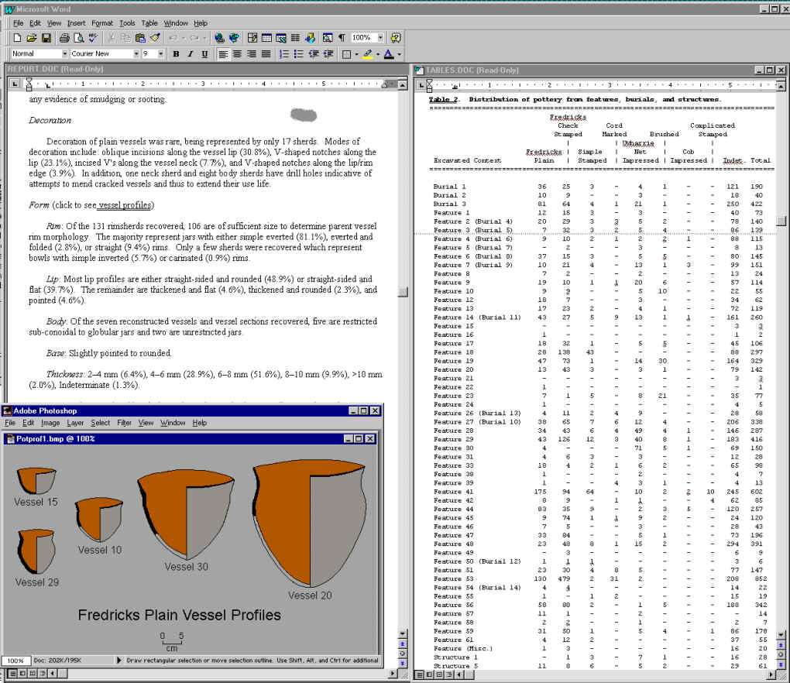
Task: Toggle Underline formatting
Action: point(204,54)
